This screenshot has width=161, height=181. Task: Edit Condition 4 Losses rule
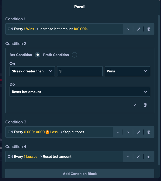138,156
